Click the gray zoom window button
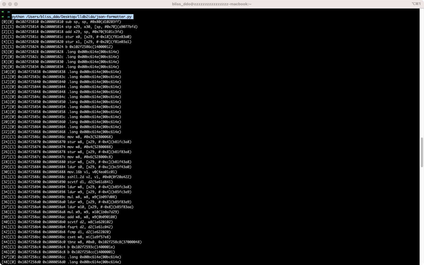Screen dimensions: 424x265 [16, 4]
